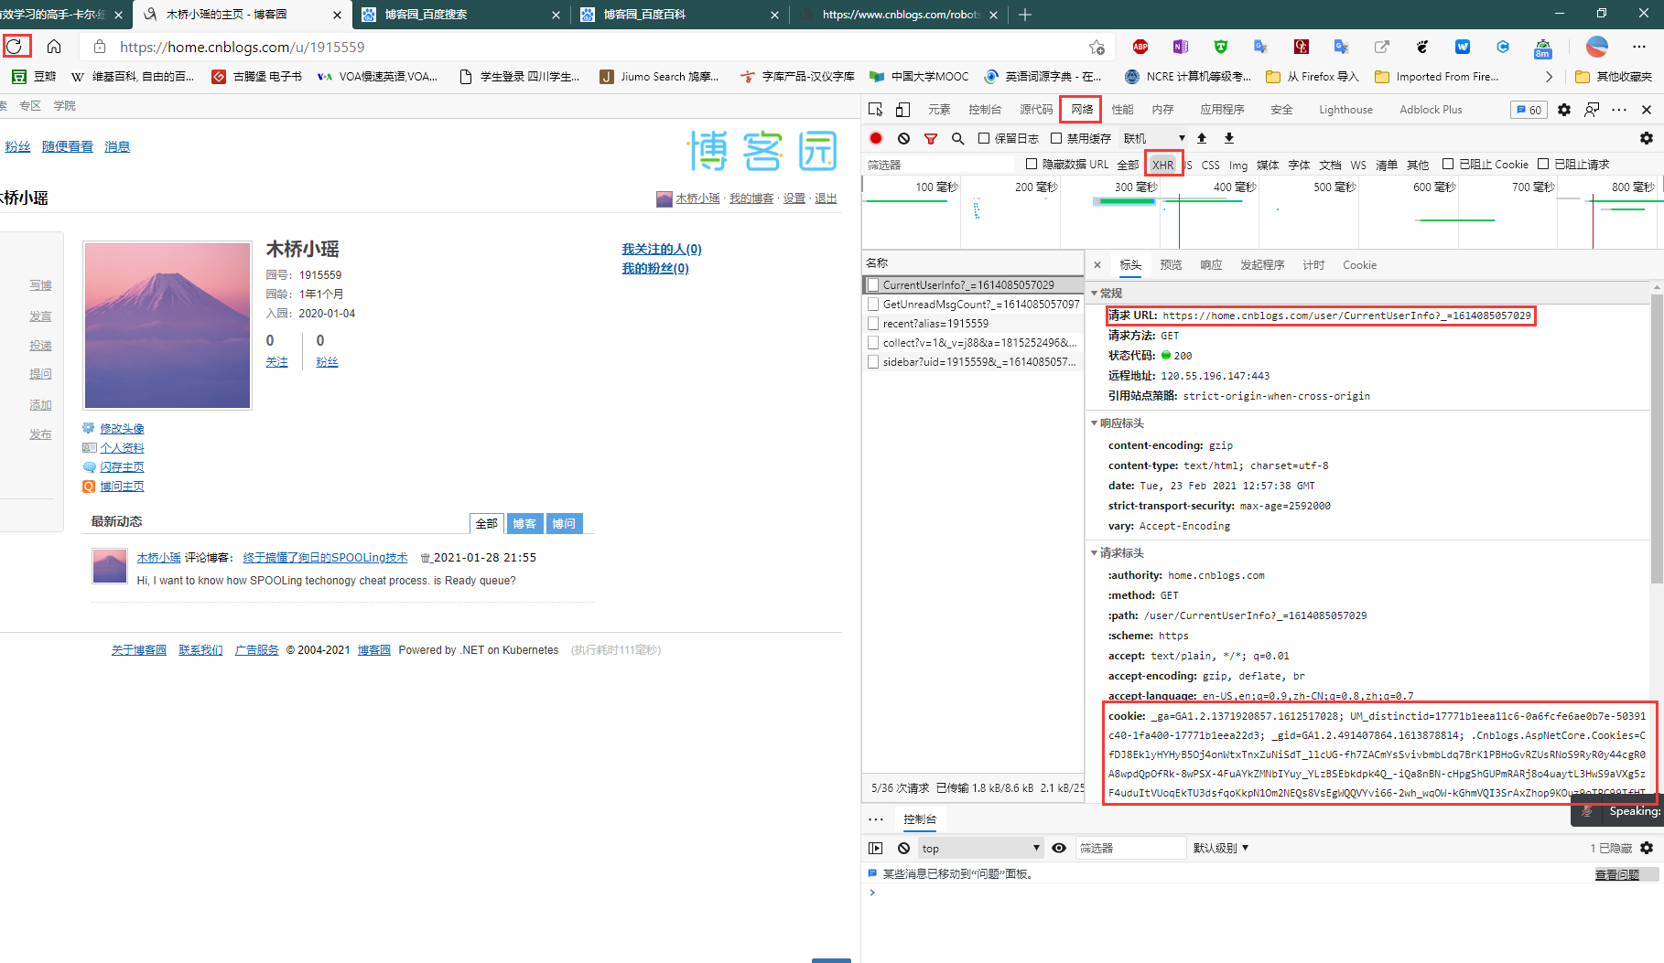The width and height of the screenshot is (1664, 963).
Task: Open the 我关注的人(0) link
Action: tap(662, 249)
